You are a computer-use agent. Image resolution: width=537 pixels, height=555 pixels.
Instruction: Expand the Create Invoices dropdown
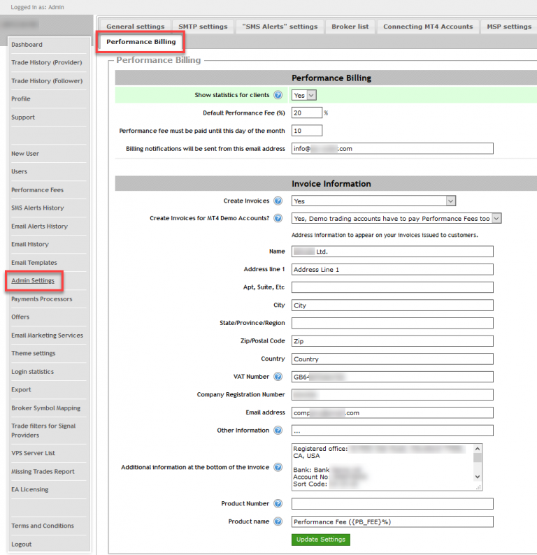point(373,201)
